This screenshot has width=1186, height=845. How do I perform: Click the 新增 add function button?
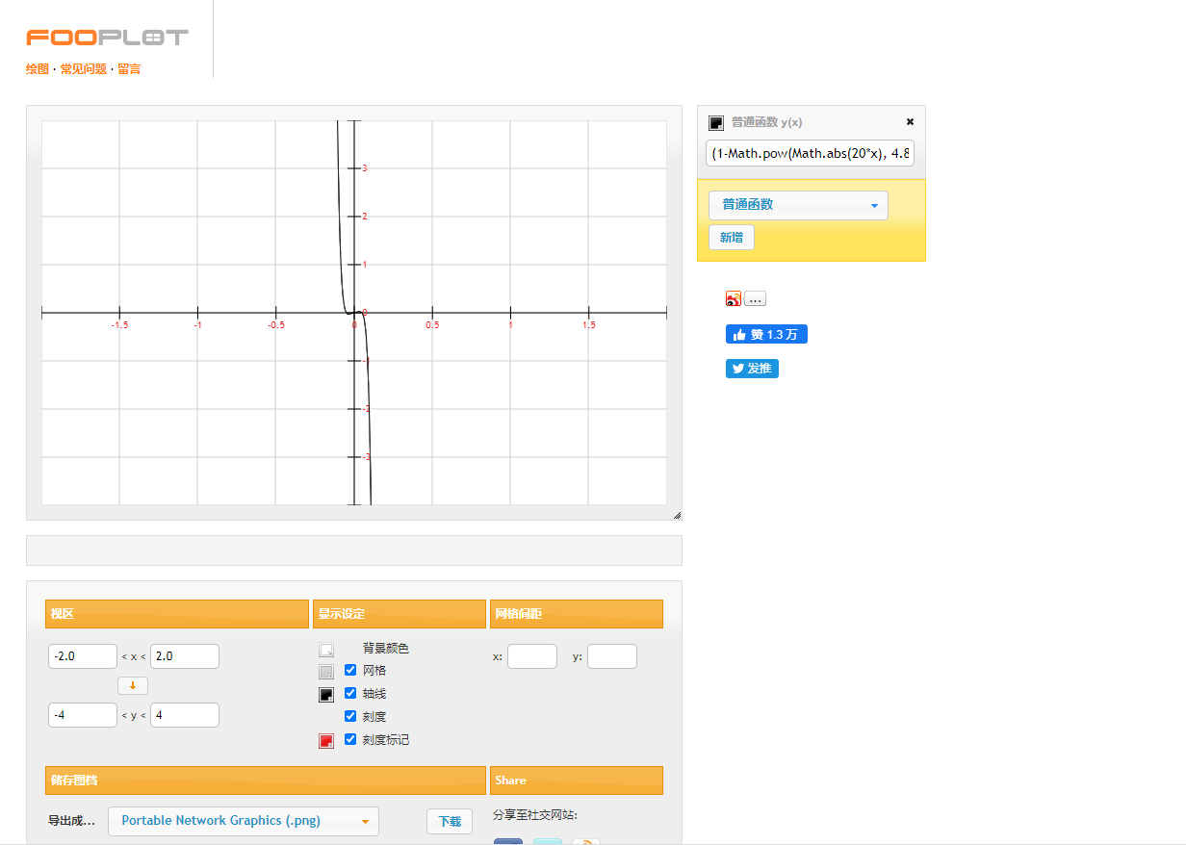tap(732, 237)
